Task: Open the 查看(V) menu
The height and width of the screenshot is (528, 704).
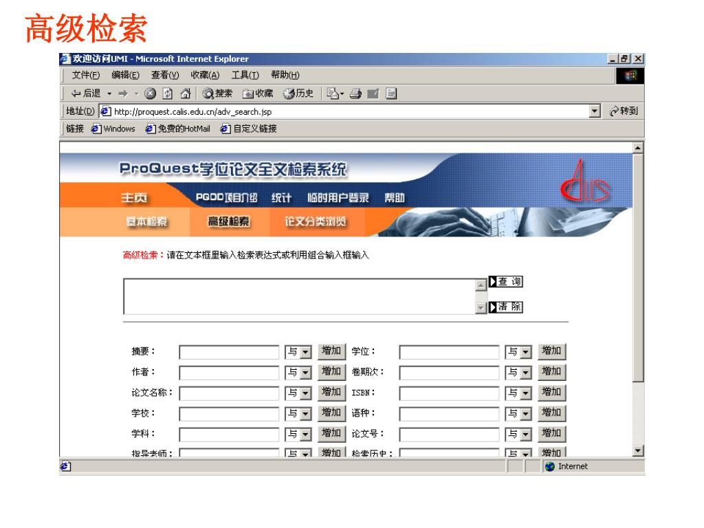Action: click(165, 75)
